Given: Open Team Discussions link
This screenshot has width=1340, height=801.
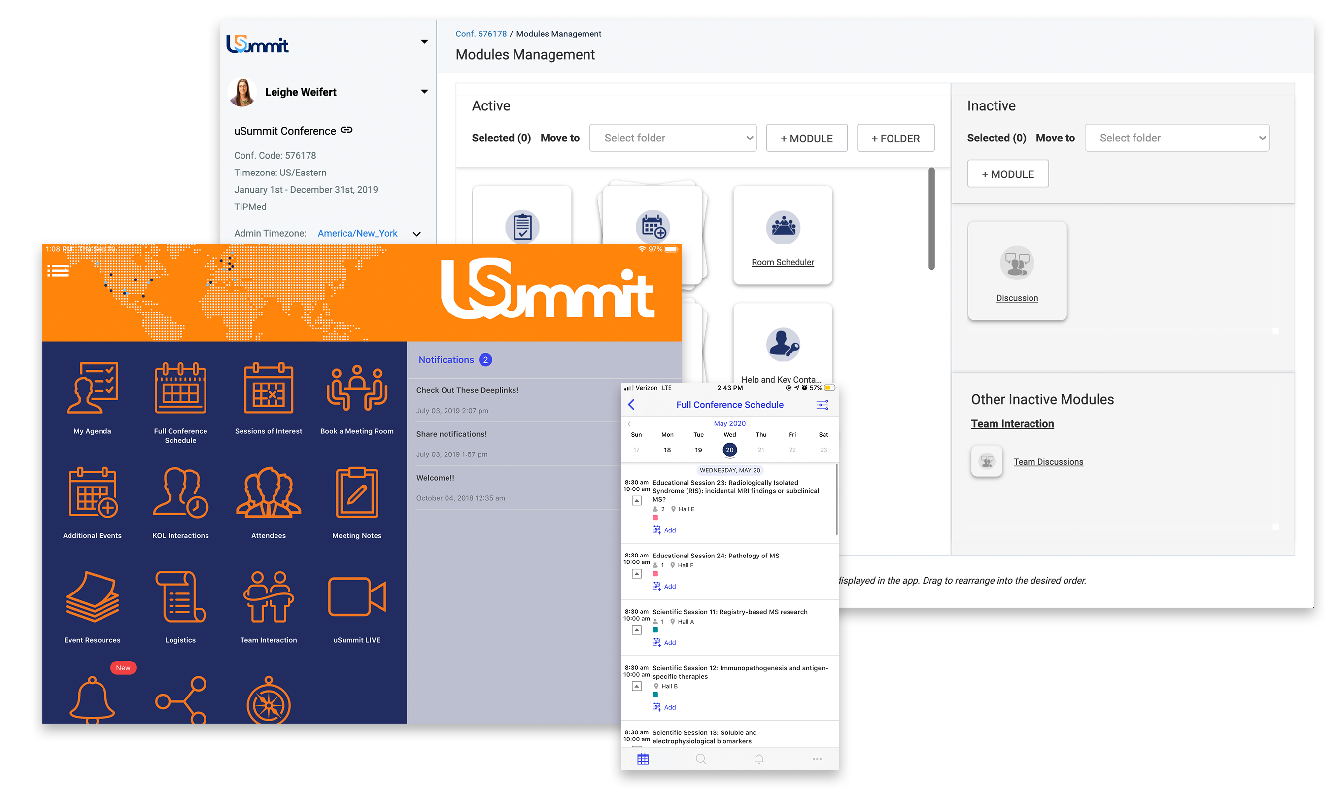Looking at the screenshot, I should click(1048, 461).
